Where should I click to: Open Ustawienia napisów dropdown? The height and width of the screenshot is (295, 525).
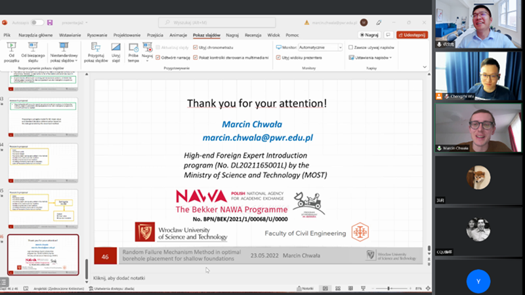click(370, 58)
